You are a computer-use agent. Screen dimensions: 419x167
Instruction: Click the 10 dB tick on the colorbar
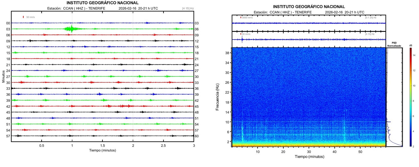[x=414, y=86]
